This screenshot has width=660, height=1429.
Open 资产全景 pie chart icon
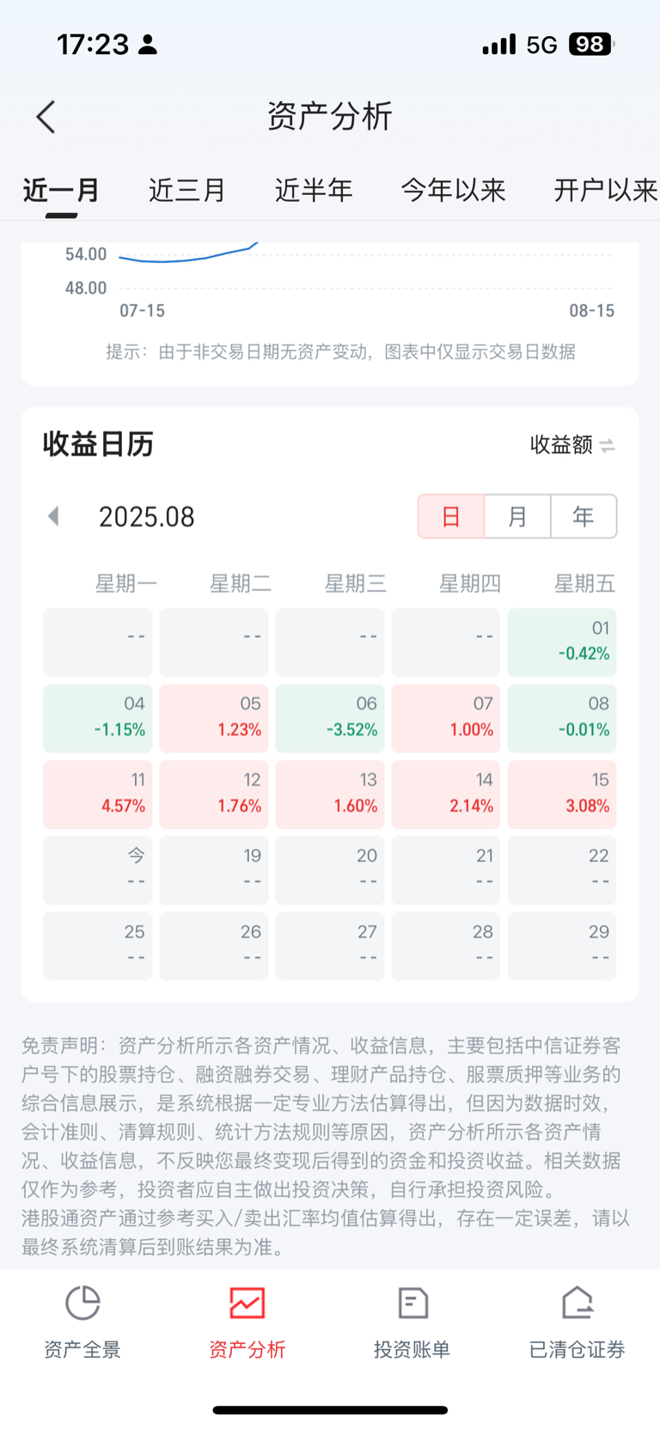click(x=82, y=1303)
